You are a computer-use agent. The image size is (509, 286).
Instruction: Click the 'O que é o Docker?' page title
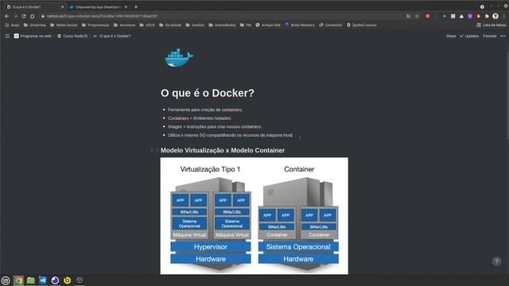[207, 93]
